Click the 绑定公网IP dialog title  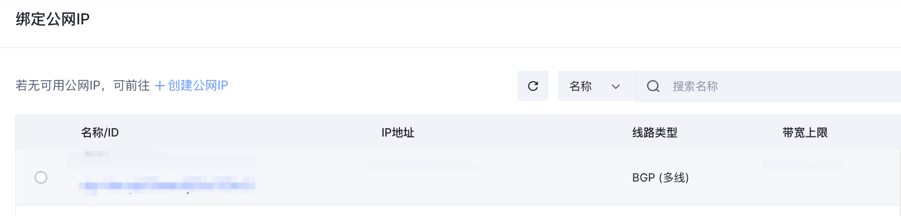coord(52,19)
